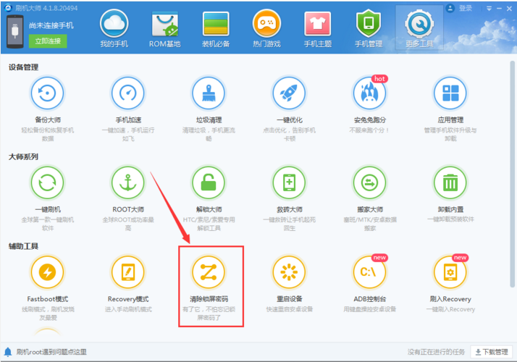Click the 尚未连接手机 status text
517x362 pixels.
point(51,25)
